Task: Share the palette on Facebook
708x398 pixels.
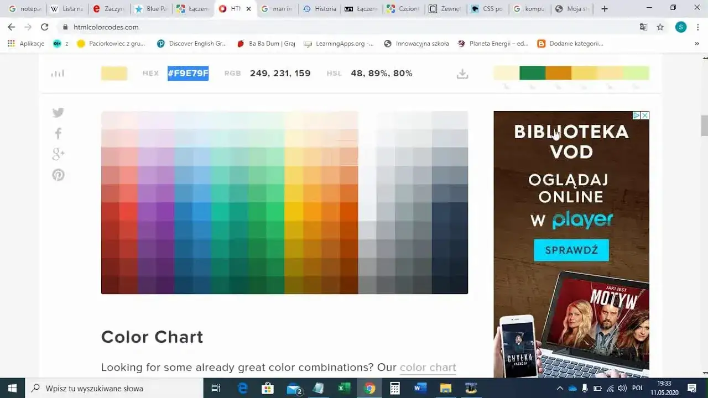Action: 58,133
